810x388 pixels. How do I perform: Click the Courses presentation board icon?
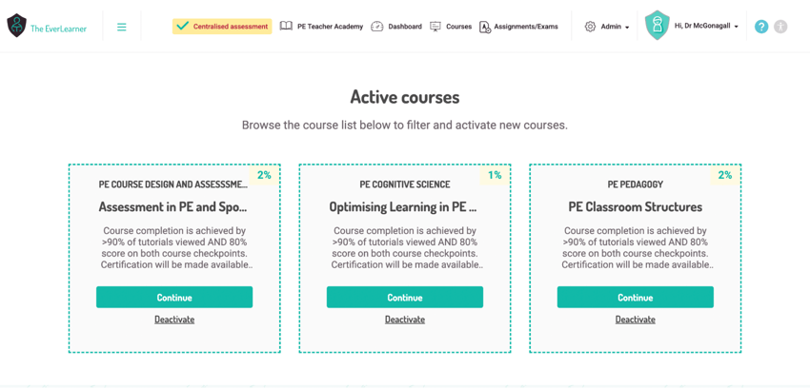click(435, 27)
